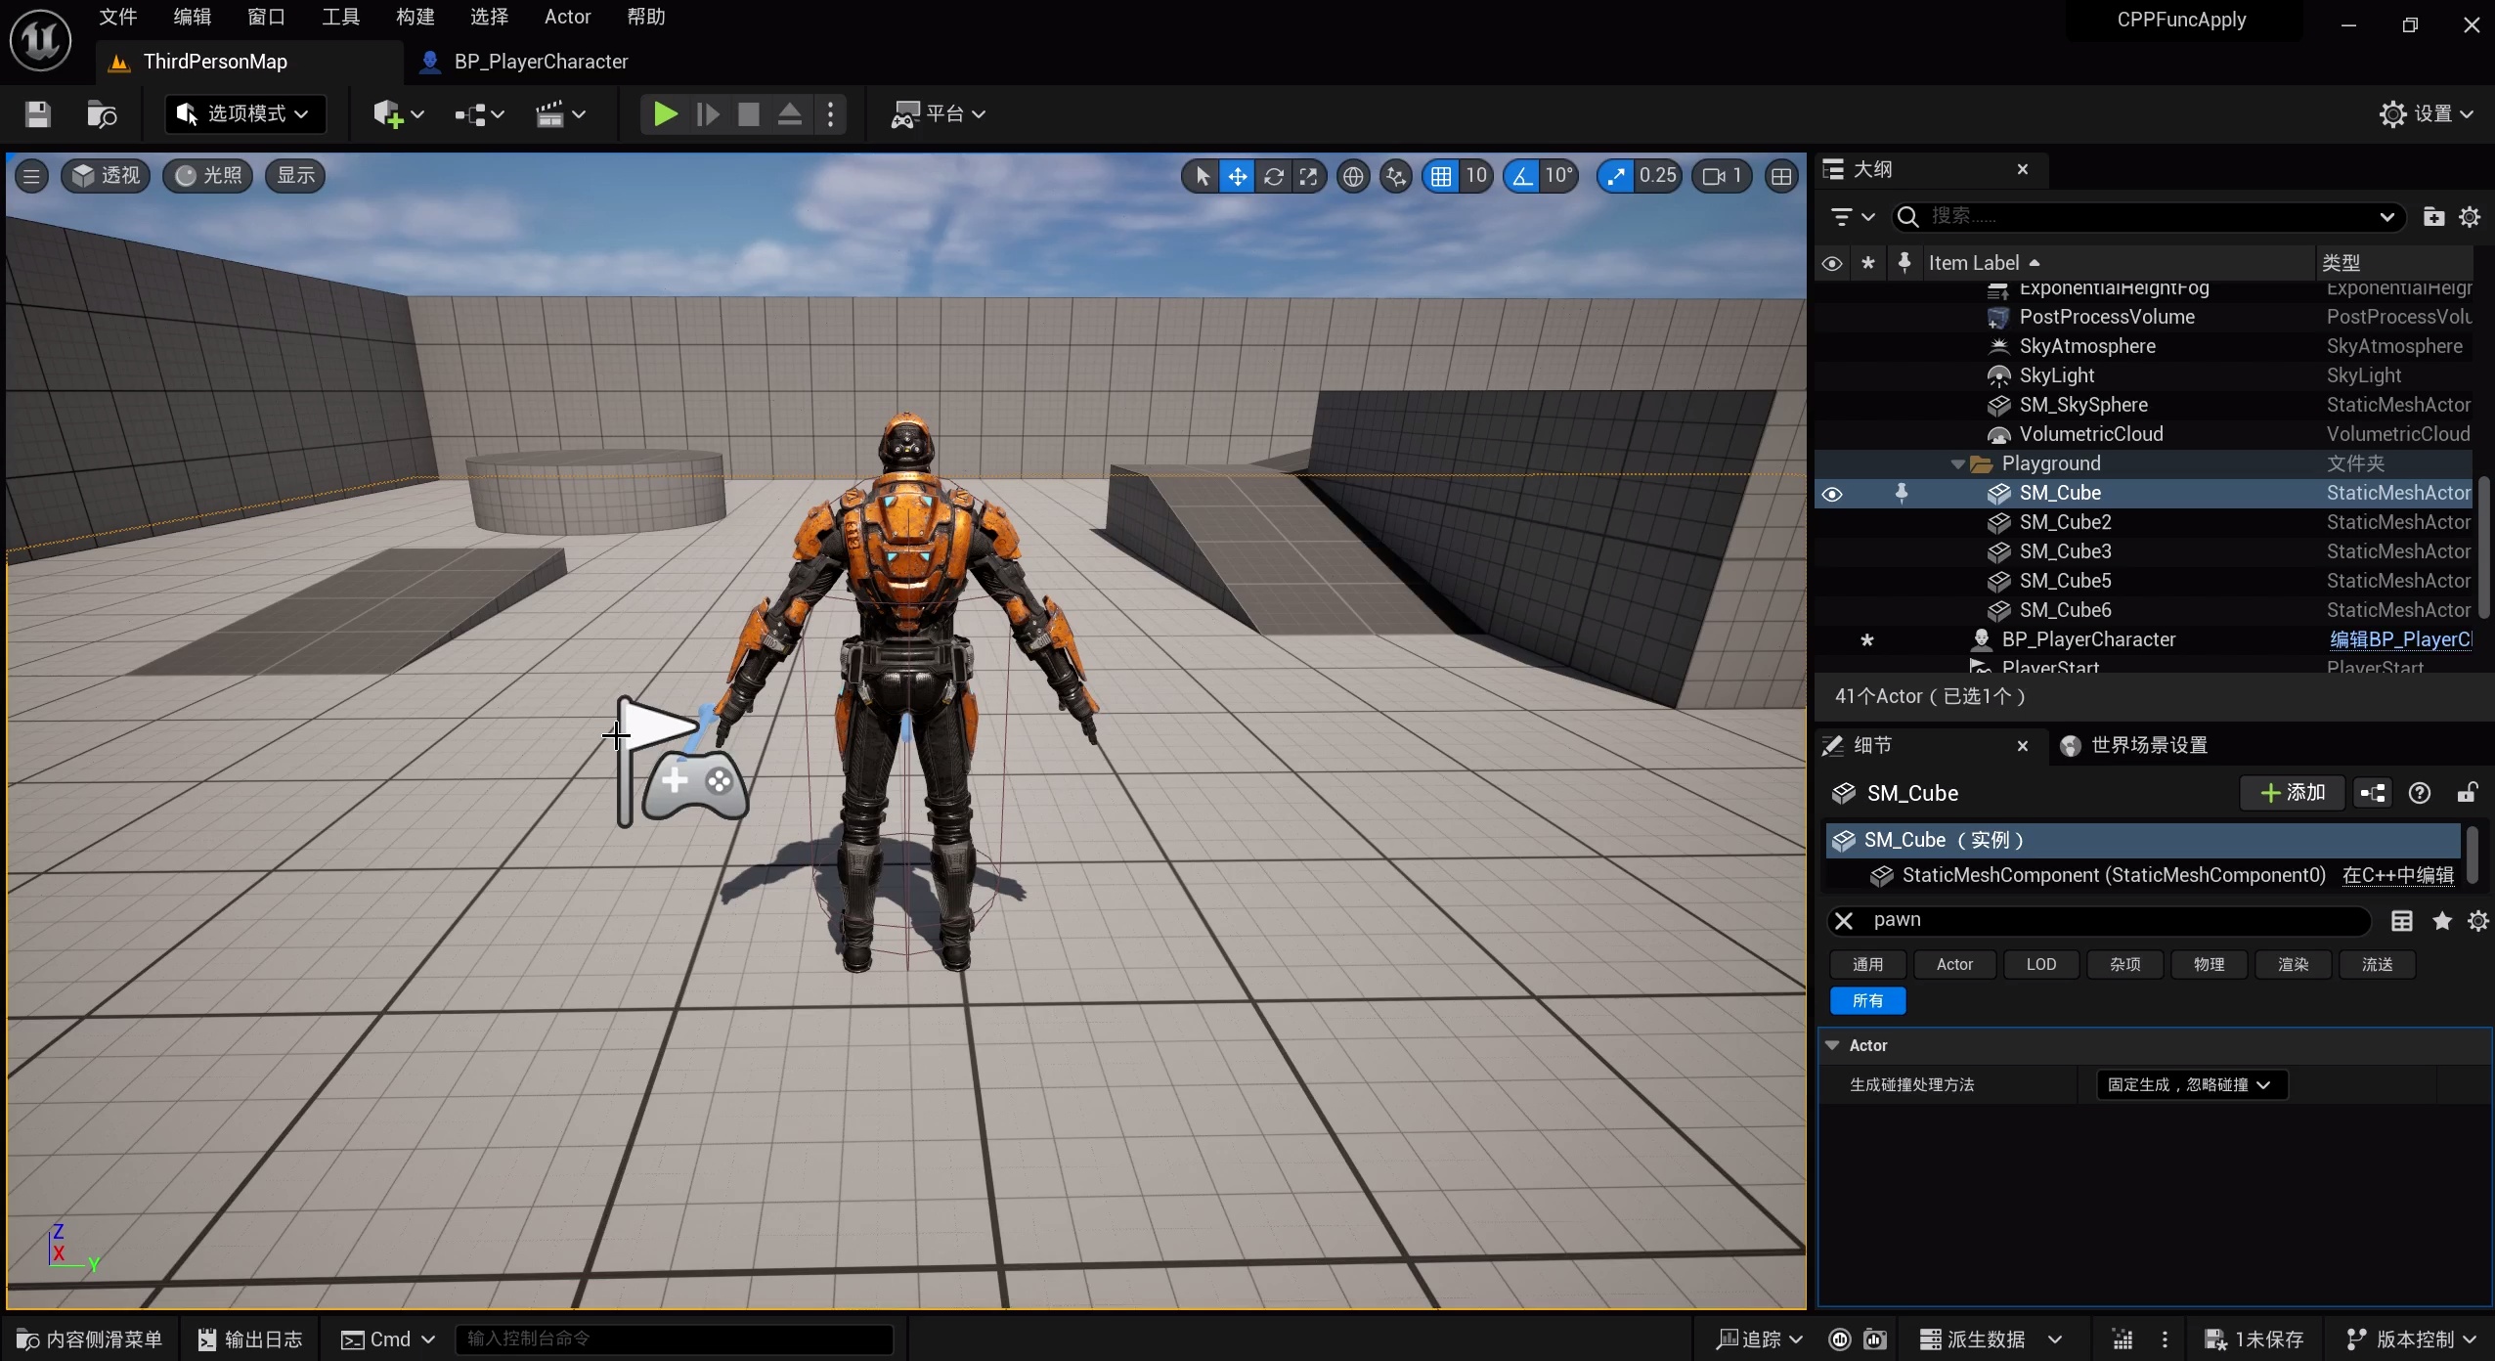Toggle visibility of SM_Cube in outliner

click(1832, 495)
